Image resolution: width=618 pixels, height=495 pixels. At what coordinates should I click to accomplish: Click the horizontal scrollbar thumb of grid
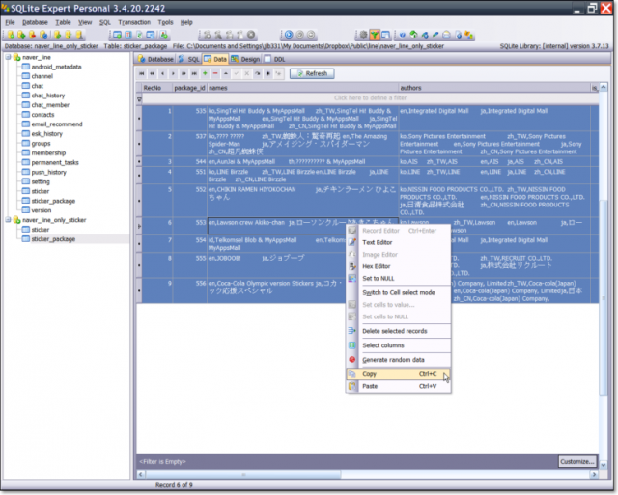243,475
